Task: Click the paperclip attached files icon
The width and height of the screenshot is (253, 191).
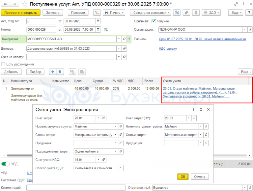Action: coord(186,13)
